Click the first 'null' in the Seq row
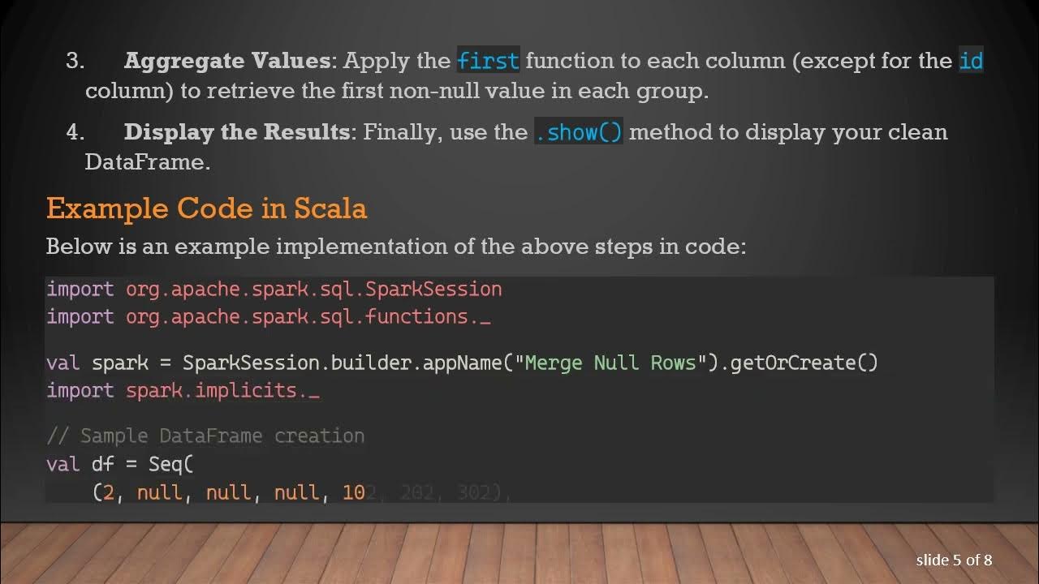This screenshot has width=1039, height=584. [159, 492]
